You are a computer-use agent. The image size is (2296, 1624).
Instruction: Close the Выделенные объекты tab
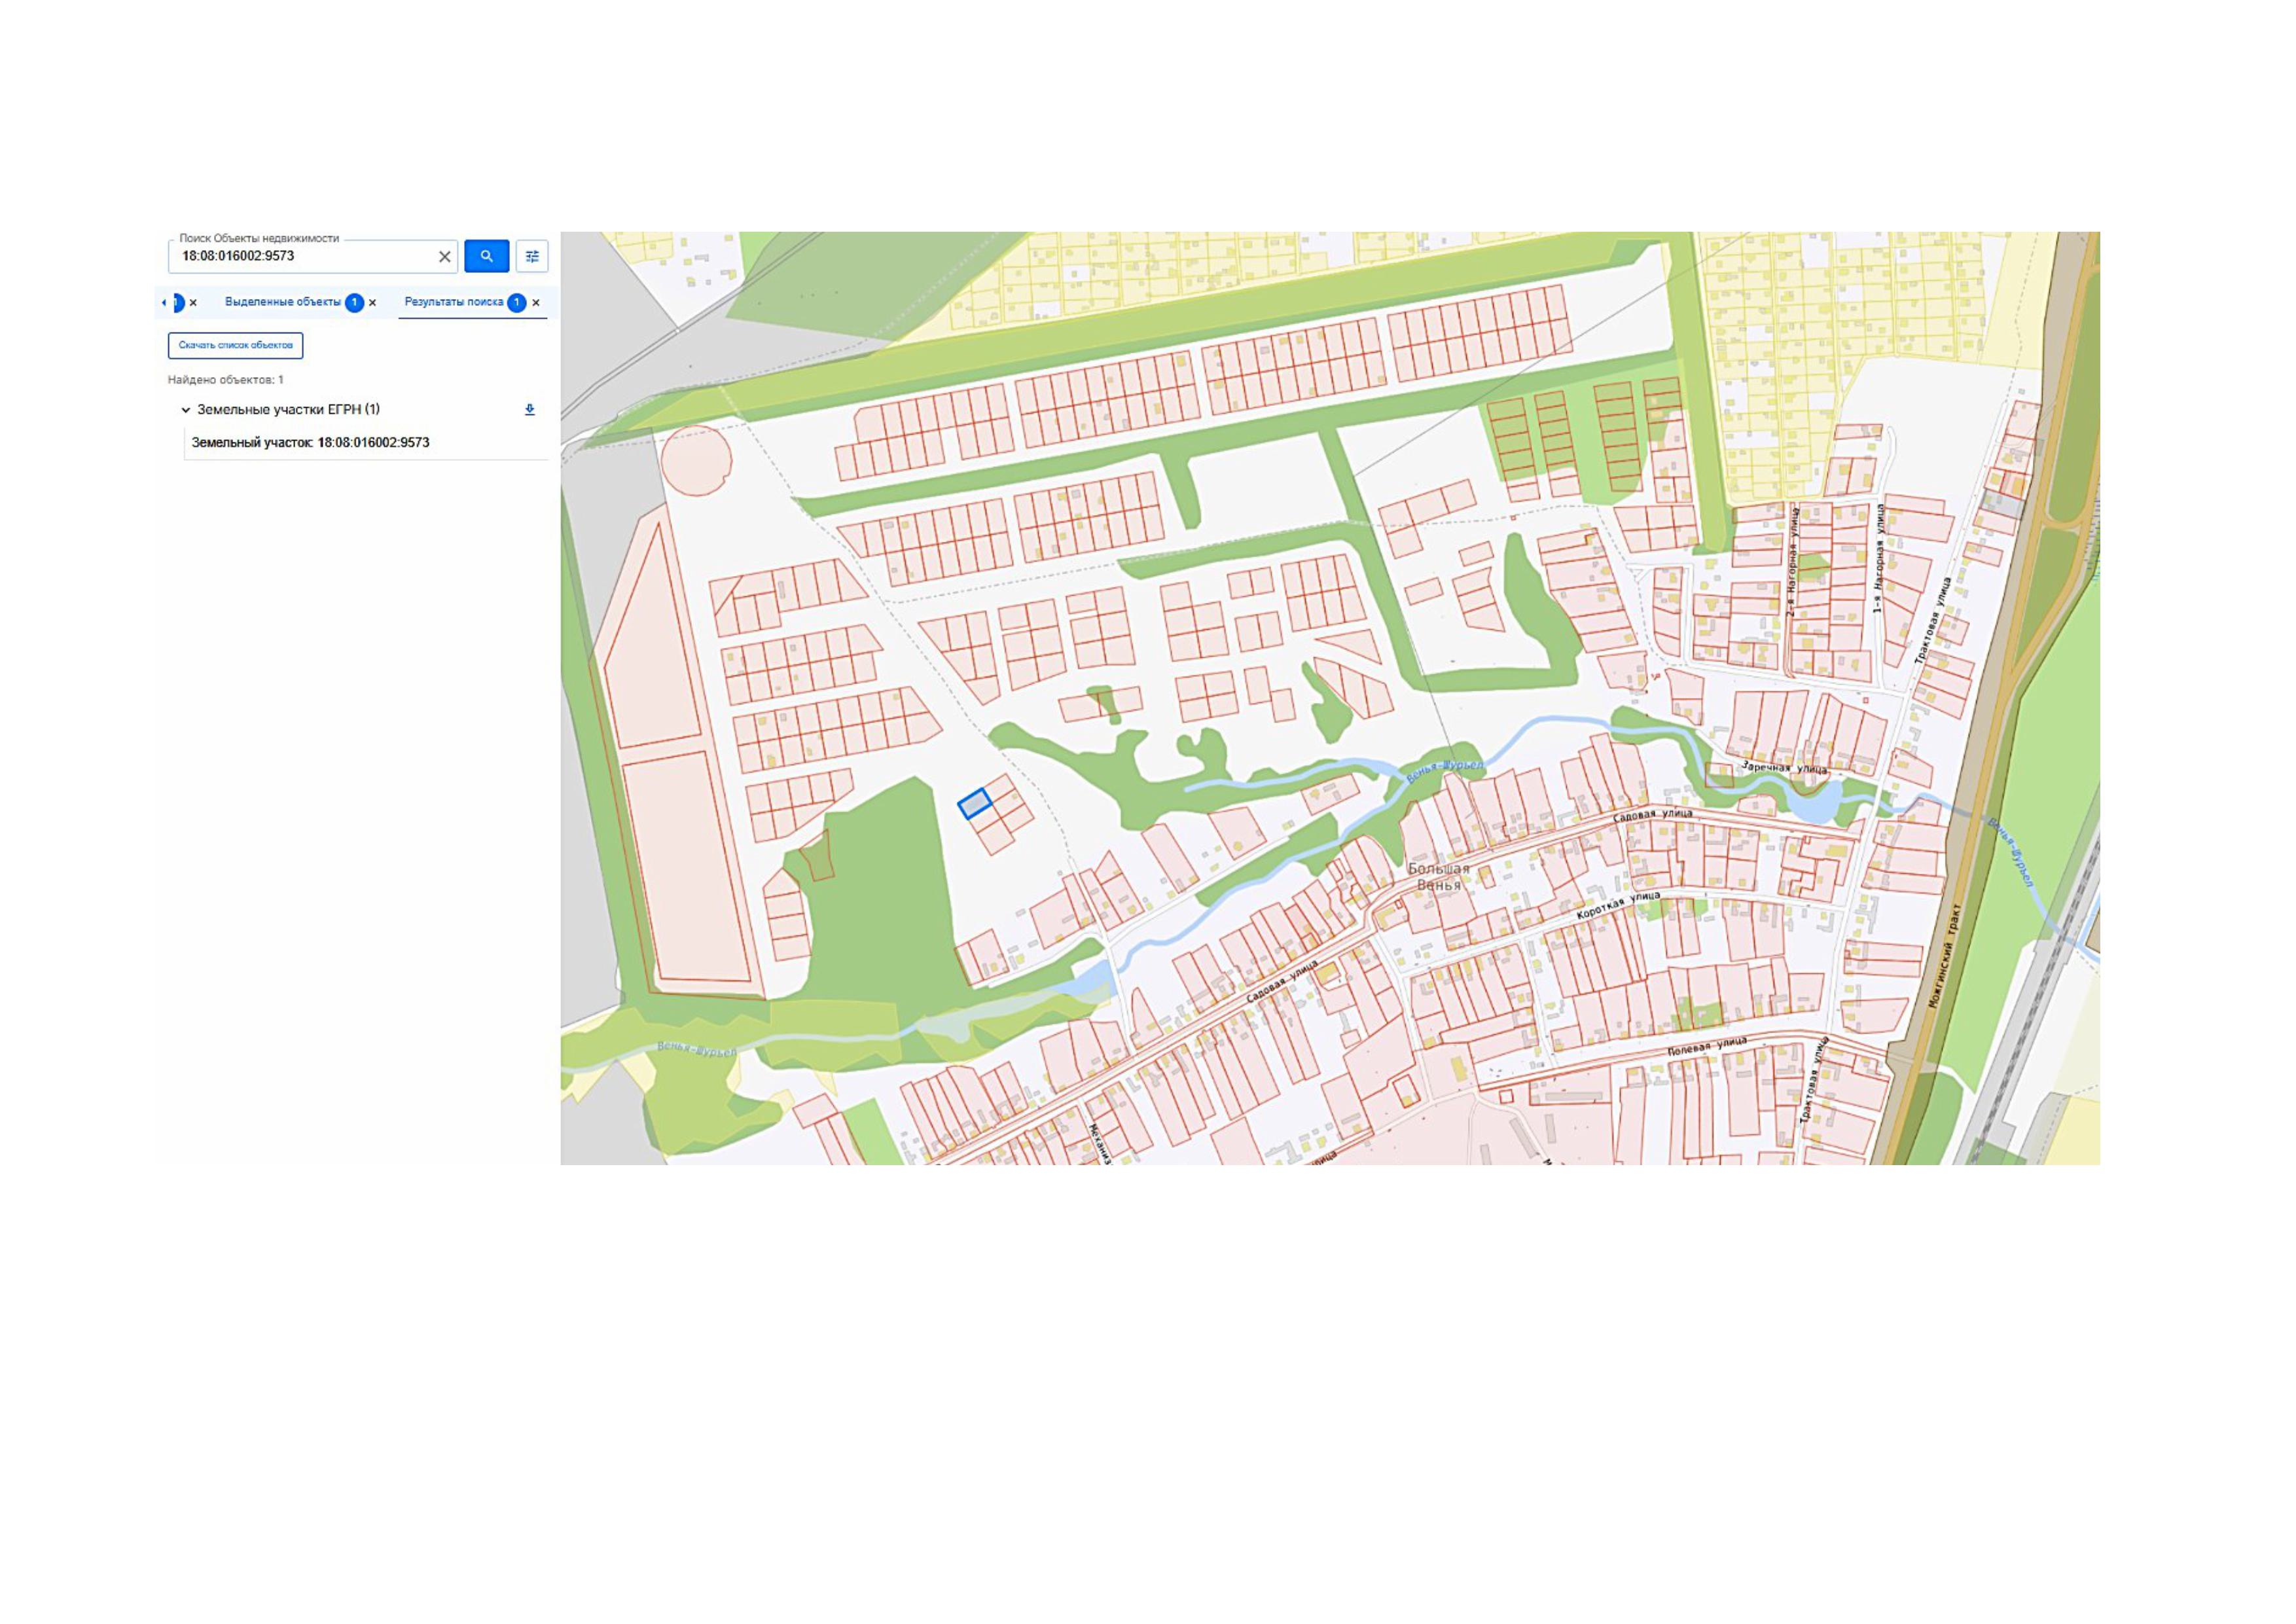point(373,303)
